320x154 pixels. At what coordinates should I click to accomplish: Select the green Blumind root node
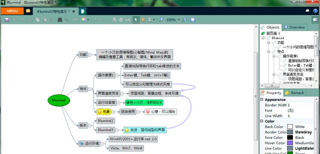[x=59, y=100]
